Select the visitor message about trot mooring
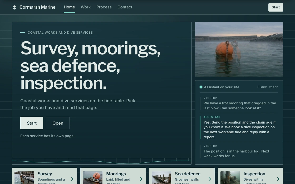 [239, 103]
